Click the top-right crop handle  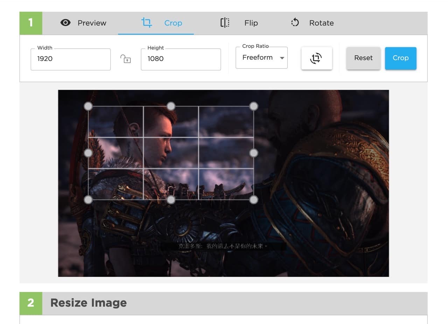pos(254,106)
